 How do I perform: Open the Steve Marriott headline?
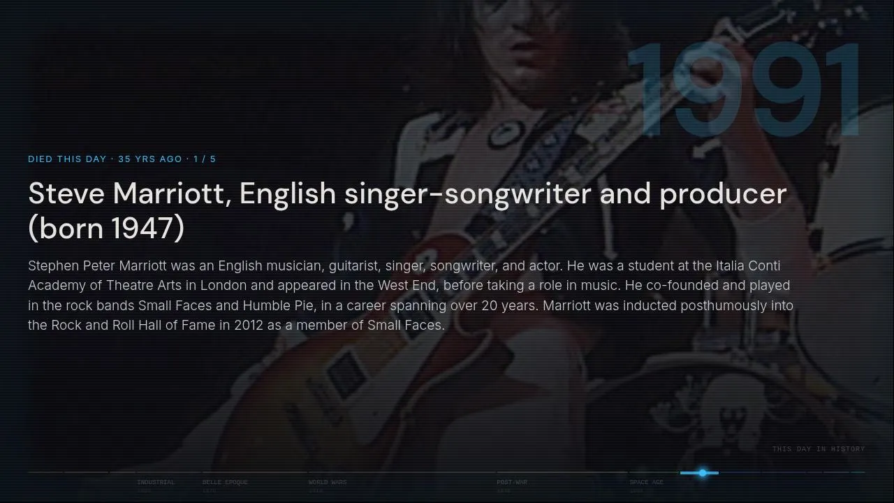(407, 211)
